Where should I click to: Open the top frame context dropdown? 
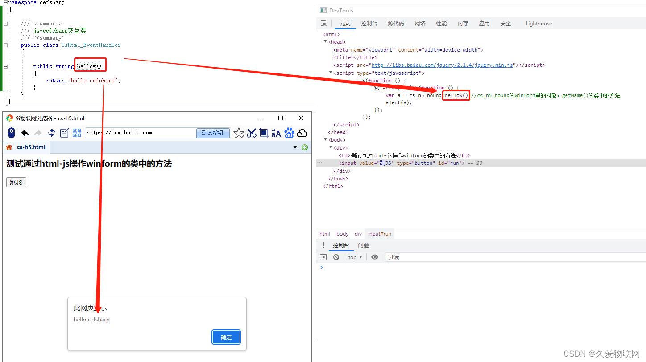click(x=354, y=257)
